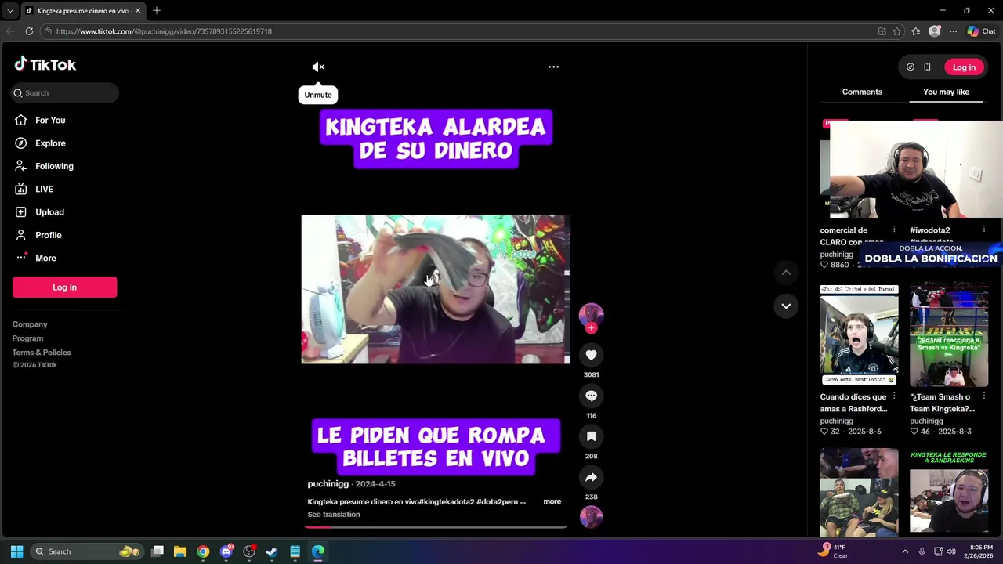
Task: Open 'Kingteka le responde a Sandraskins' thumbnail
Action: (x=949, y=492)
